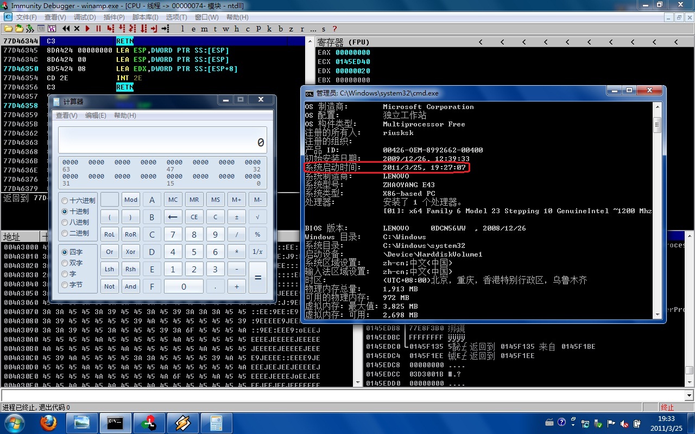Click the equals button in Calculator

[x=258, y=278]
